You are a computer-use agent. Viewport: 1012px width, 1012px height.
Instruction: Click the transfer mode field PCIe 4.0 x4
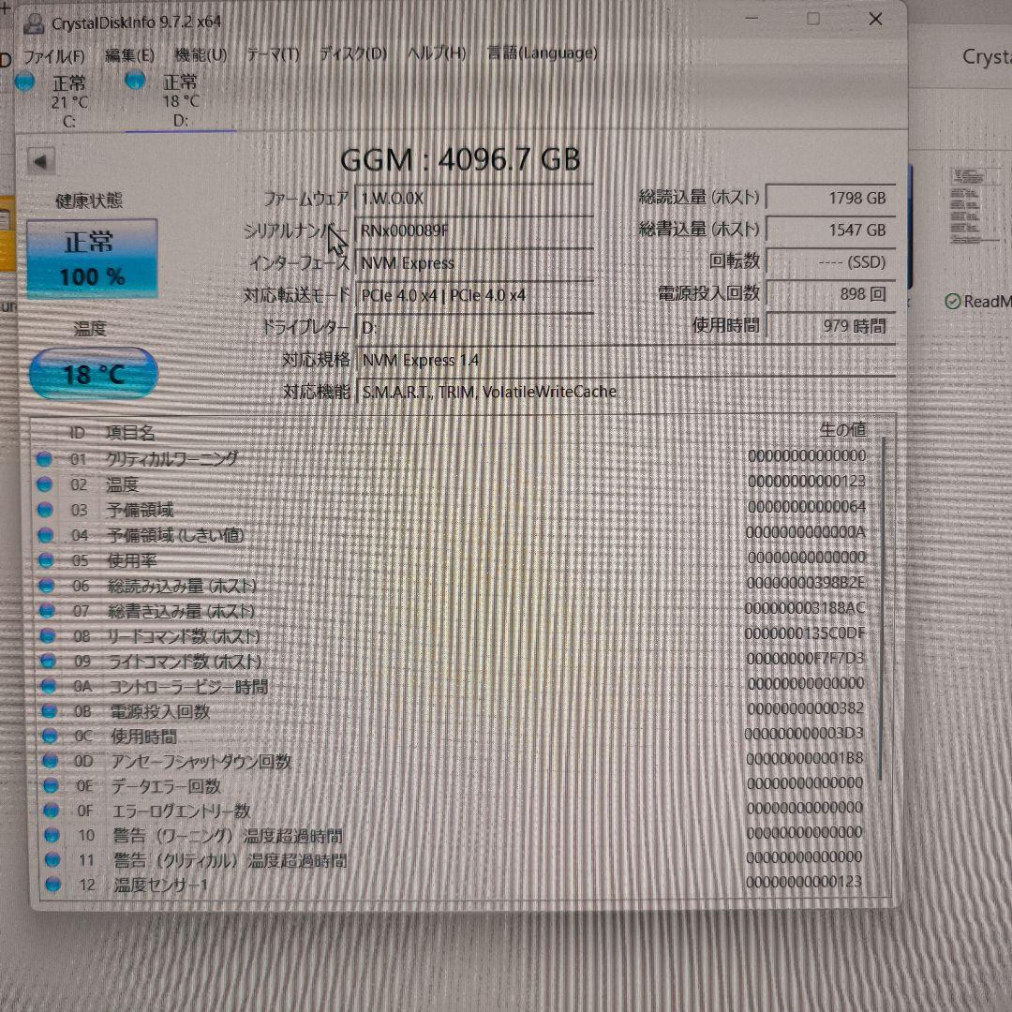click(x=474, y=295)
